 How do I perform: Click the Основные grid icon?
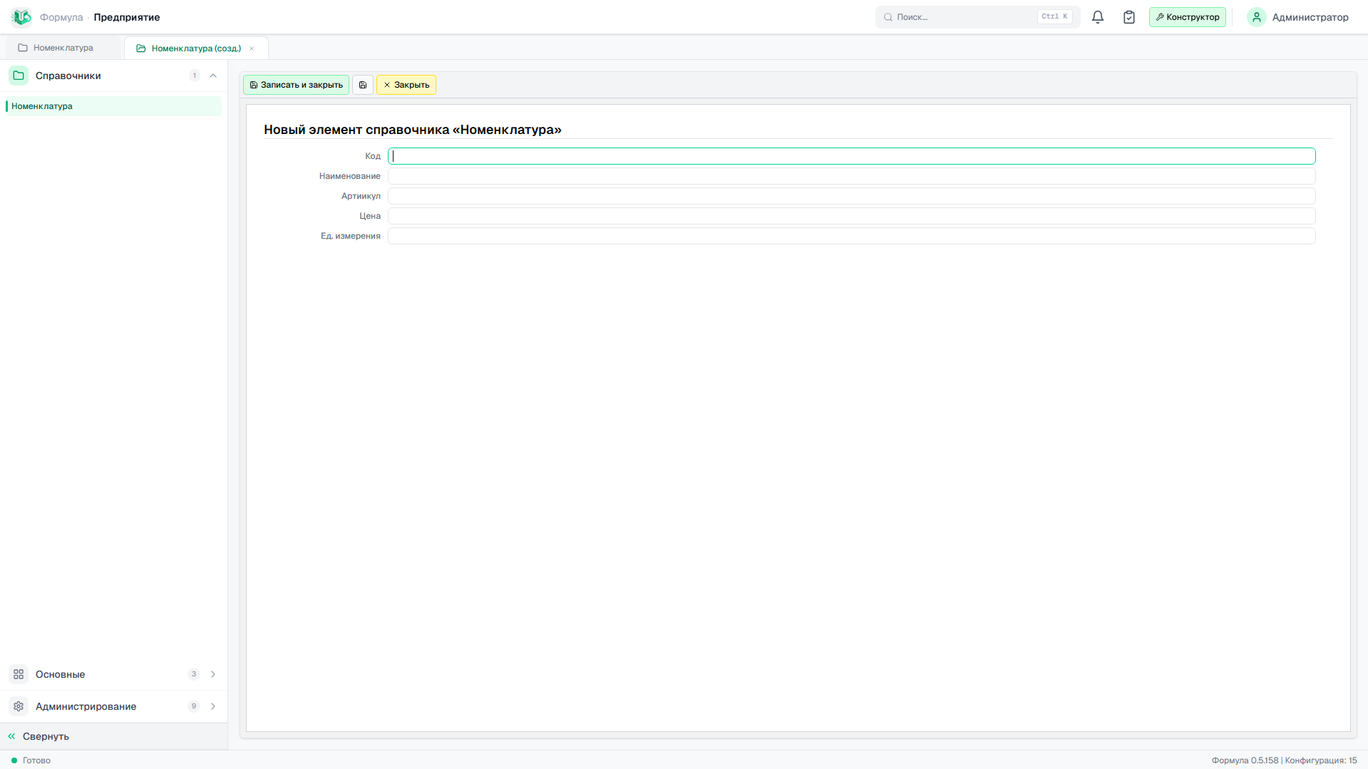point(19,674)
